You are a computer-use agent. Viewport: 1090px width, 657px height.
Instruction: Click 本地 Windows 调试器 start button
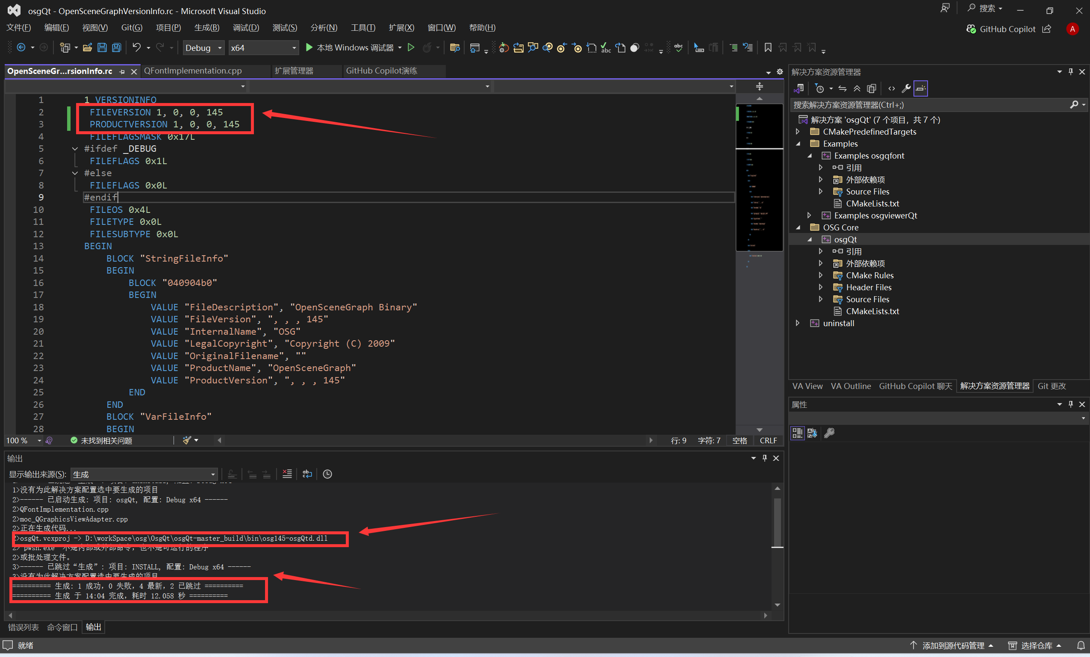pos(349,47)
